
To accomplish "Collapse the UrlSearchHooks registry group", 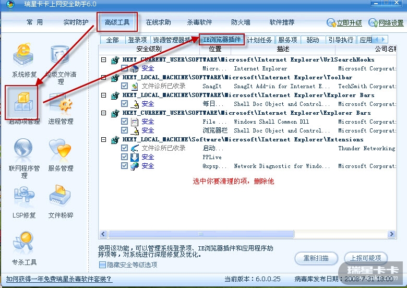I will pyautogui.click(x=103, y=59).
